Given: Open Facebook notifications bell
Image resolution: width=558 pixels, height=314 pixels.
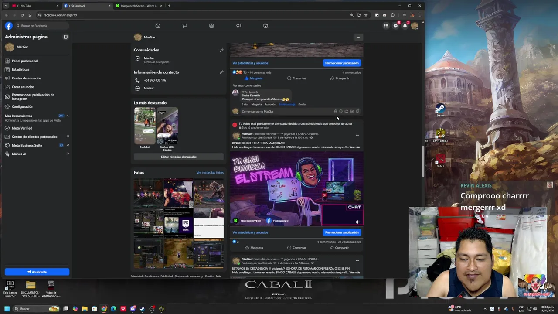Looking at the screenshot, I should click(405, 26).
